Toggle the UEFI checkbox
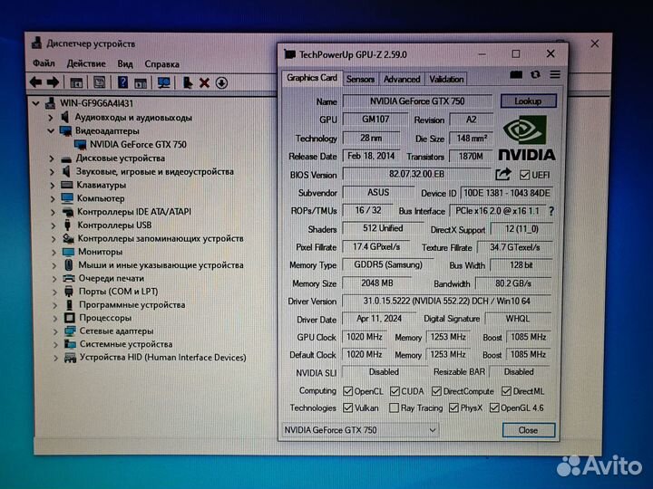This screenshot has height=489, width=653. [x=524, y=175]
